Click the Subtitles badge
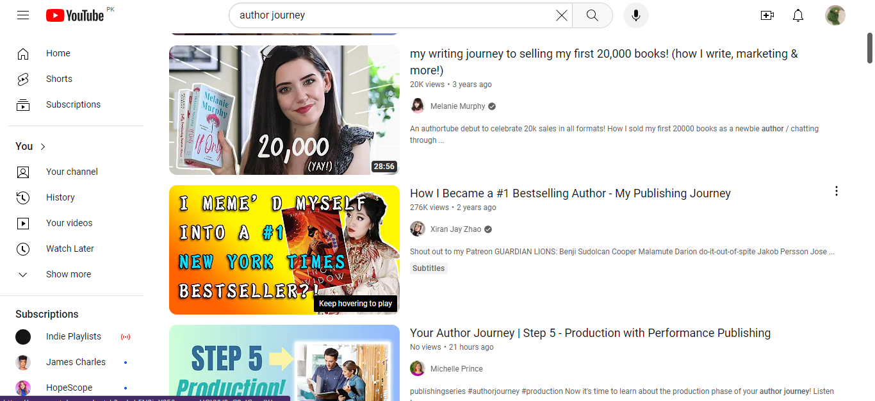The width and height of the screenshot is (875, 401). [429, 268]
